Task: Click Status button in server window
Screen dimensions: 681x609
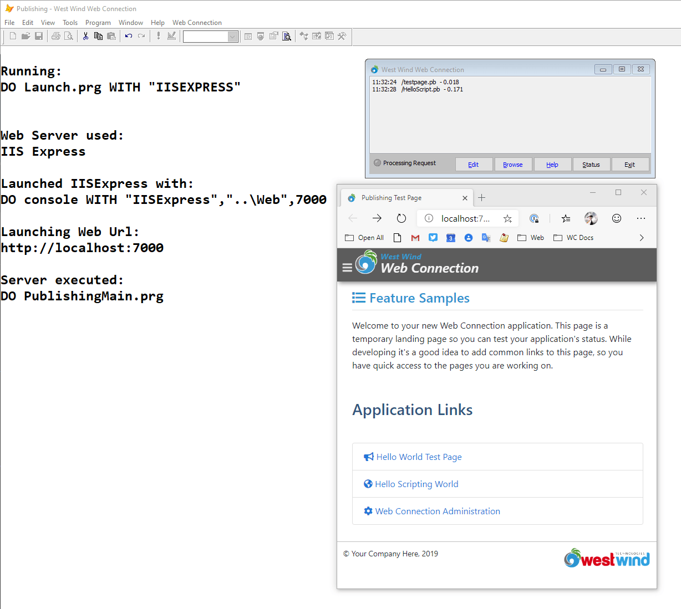Action: pyautogui.click(x=591, y=165)
